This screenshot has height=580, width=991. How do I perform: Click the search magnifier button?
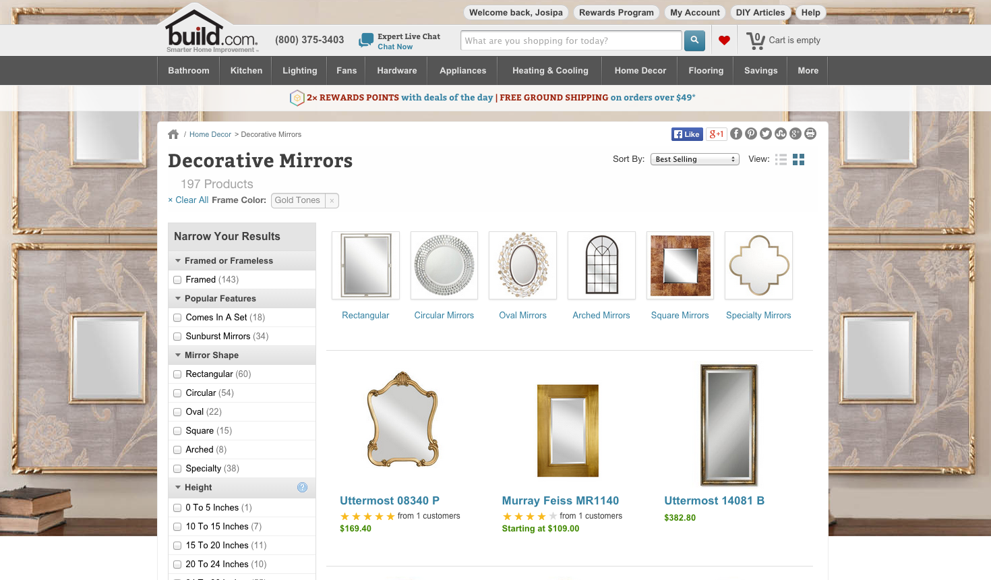click(x=694, y=40)
